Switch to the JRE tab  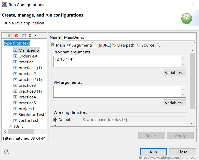[x=104, y=45]
